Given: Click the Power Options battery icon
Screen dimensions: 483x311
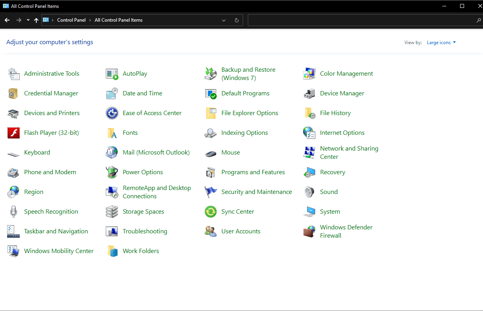Looking at the screenshot, I should click(x=112, y=172).
